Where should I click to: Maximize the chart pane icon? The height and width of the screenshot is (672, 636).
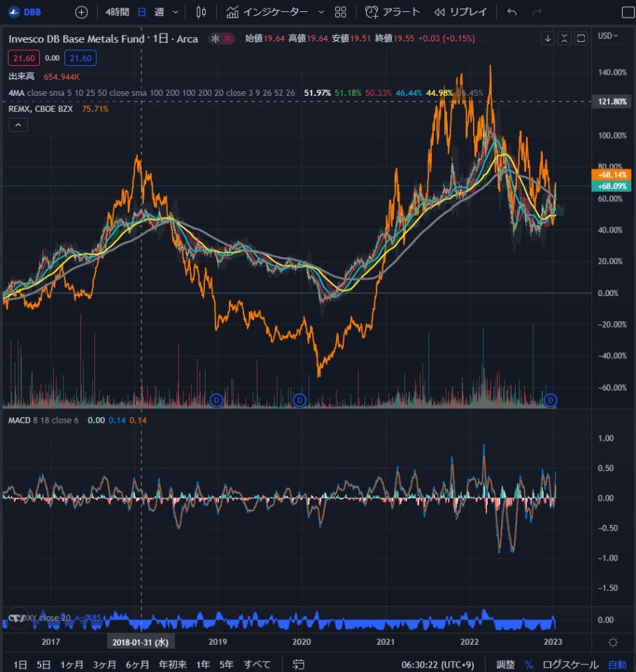pyautogui.click(x=581, y=38)
